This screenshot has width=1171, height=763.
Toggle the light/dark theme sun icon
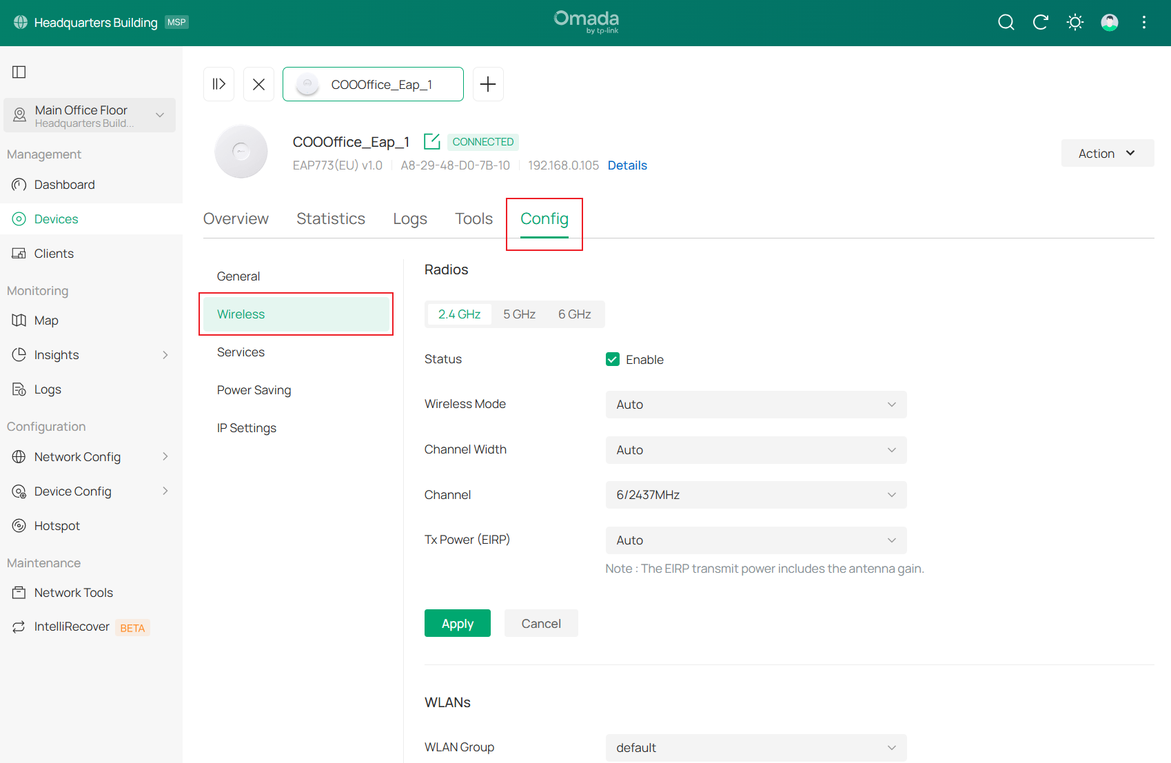click(1075, 23)
